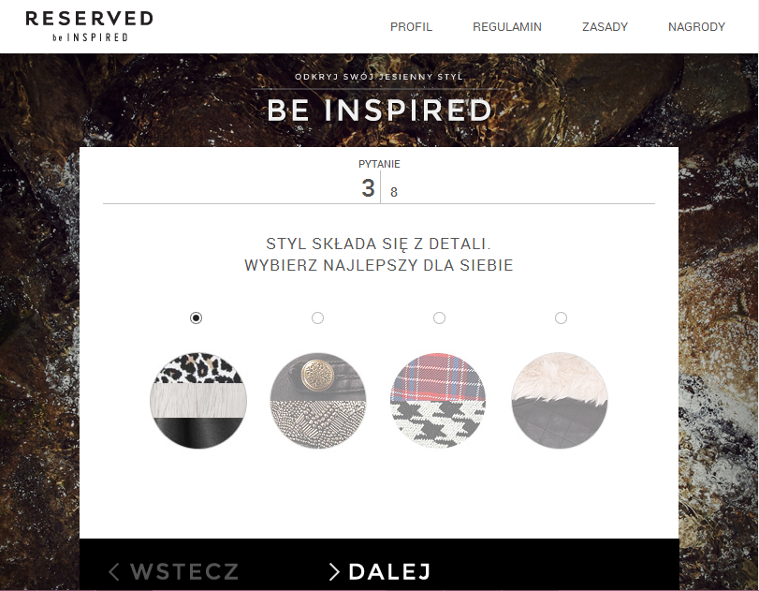Pick the red plaid houndstooth circle
Image resolution: width=759 pixels, height=591 pixels.
(438, 400)
